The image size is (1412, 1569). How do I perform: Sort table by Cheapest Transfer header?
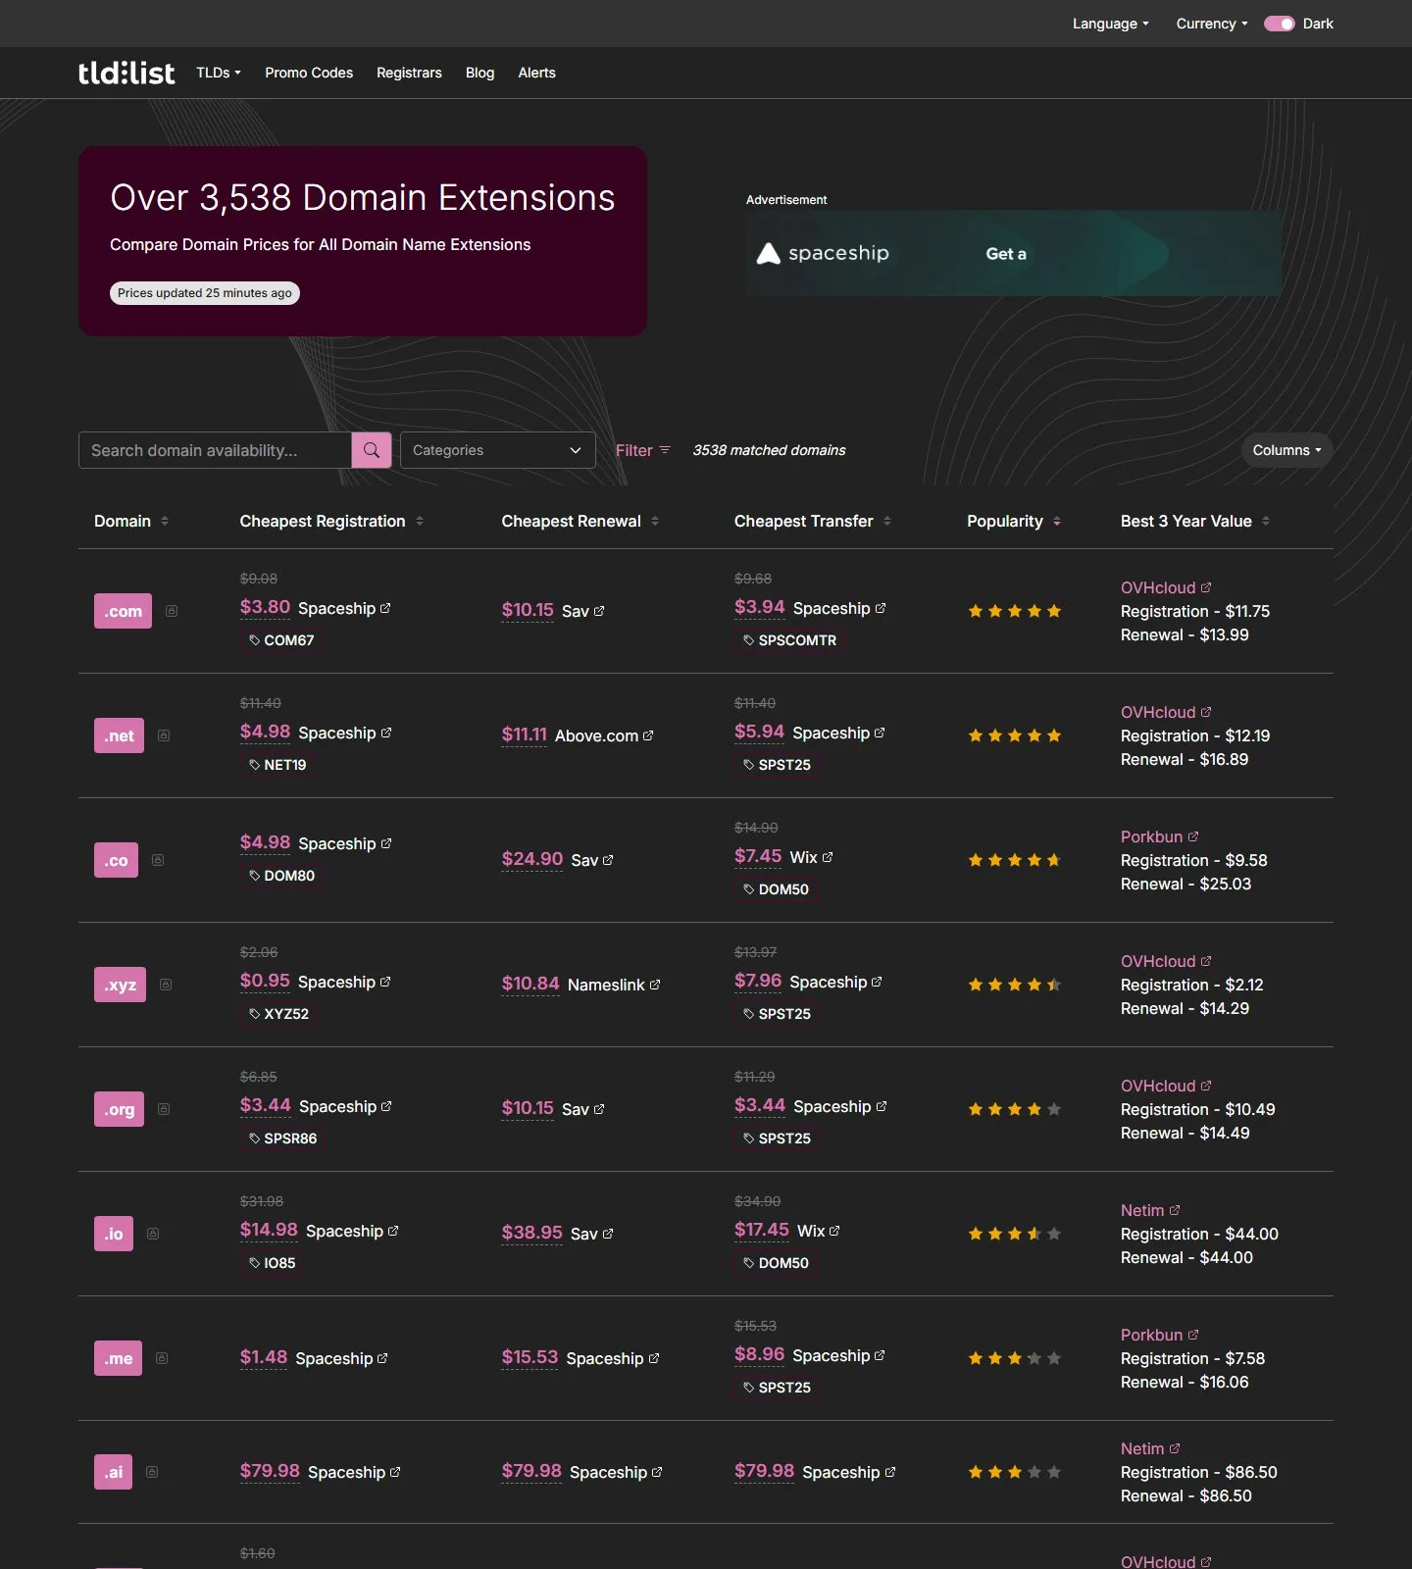pyautogui.click(x=812, y=521)
